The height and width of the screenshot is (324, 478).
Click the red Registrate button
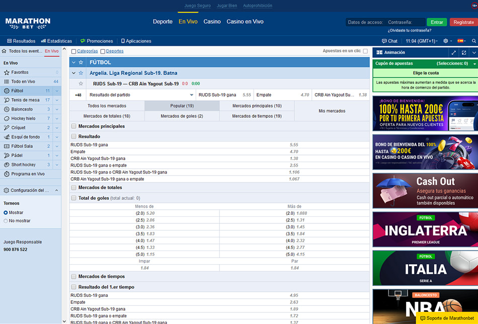click(x=463, y=22)
